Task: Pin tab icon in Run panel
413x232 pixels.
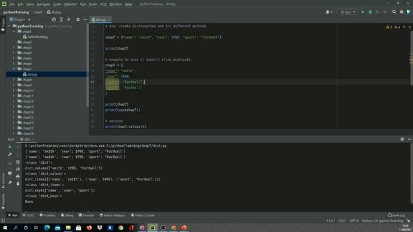Action: (10, 182)
